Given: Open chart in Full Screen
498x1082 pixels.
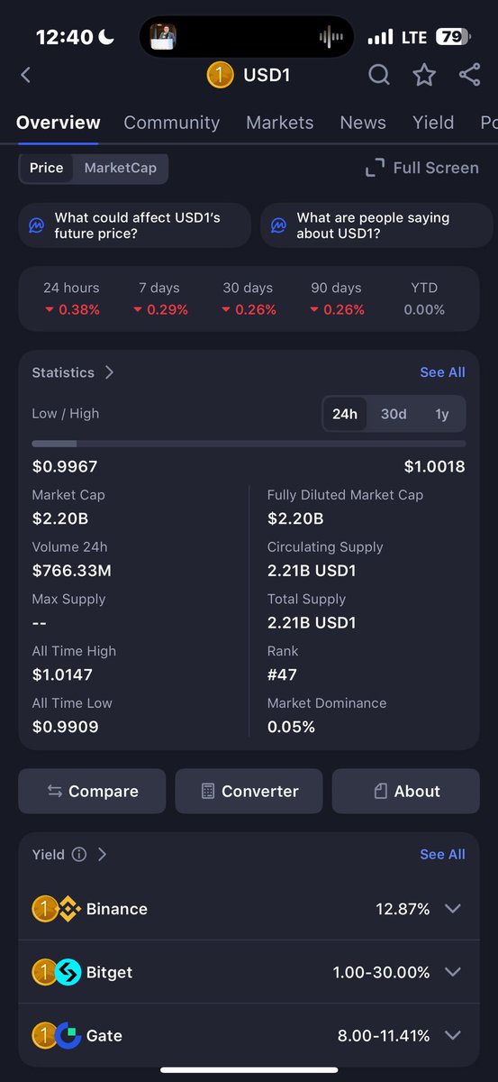Looking at the screenshot, I should tap(421, 168).
